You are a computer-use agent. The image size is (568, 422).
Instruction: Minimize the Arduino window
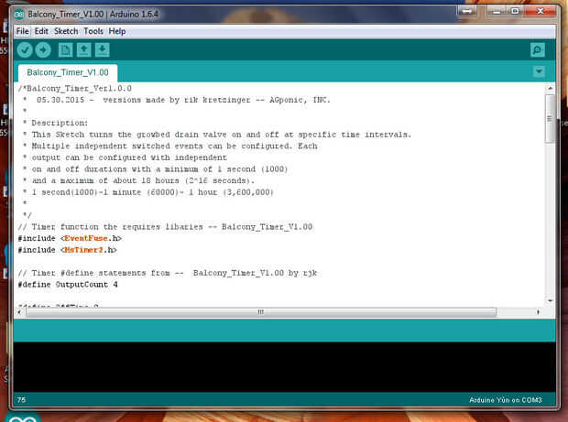point(497,12)
